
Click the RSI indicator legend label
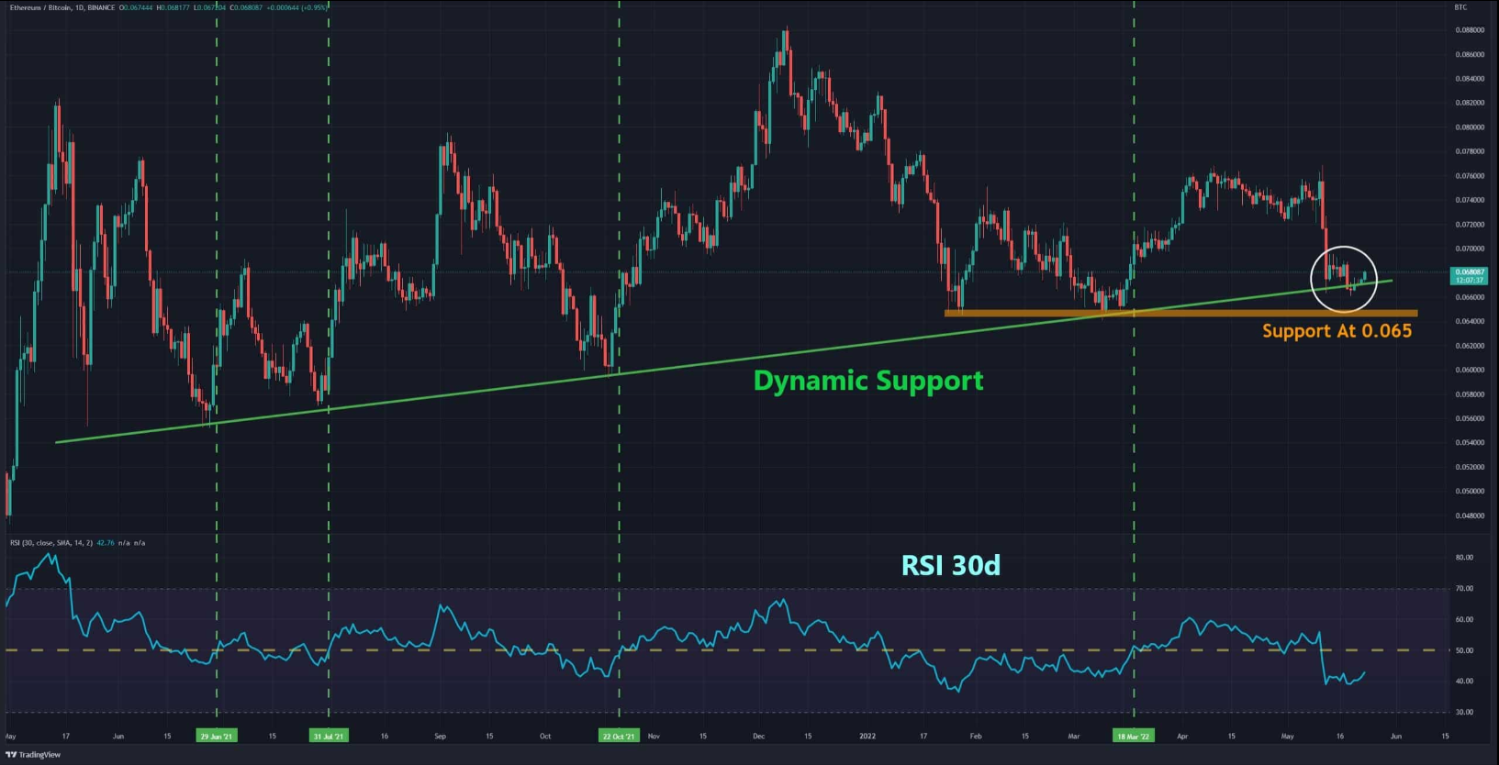coord(50,543)
